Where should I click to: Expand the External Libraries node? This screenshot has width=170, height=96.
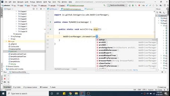tap(4, 66)
